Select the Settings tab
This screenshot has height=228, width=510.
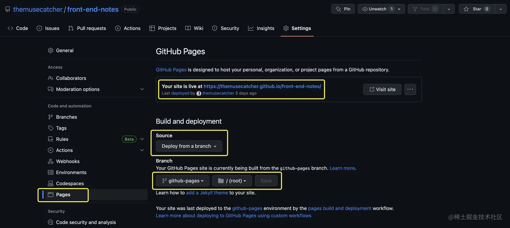(x=297, y=28)
